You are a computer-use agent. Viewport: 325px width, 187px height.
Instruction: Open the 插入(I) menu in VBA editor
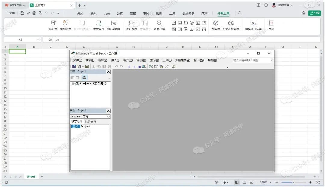point(115,60)
